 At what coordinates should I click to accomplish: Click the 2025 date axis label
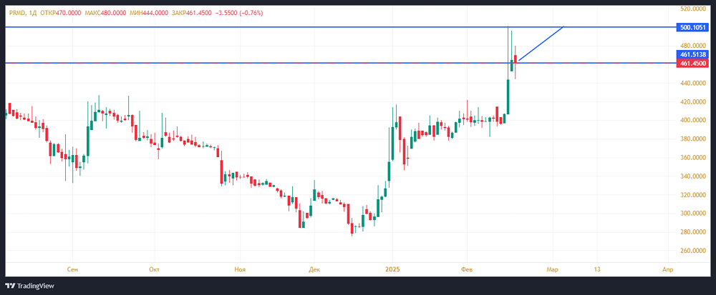coord(392,269)
